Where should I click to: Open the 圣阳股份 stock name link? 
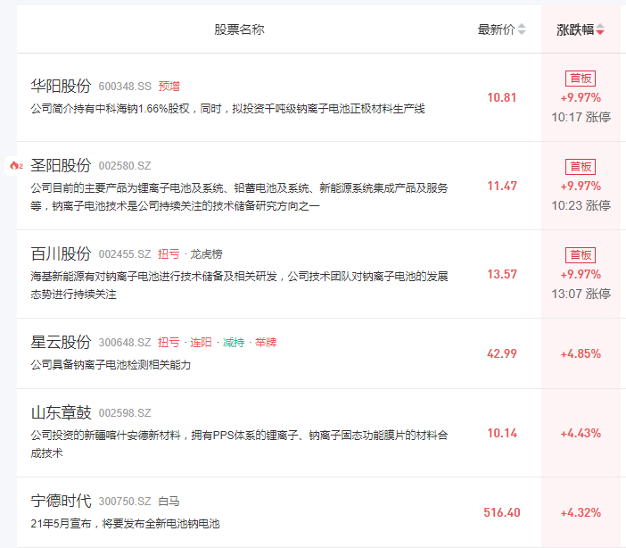[61, 165]
